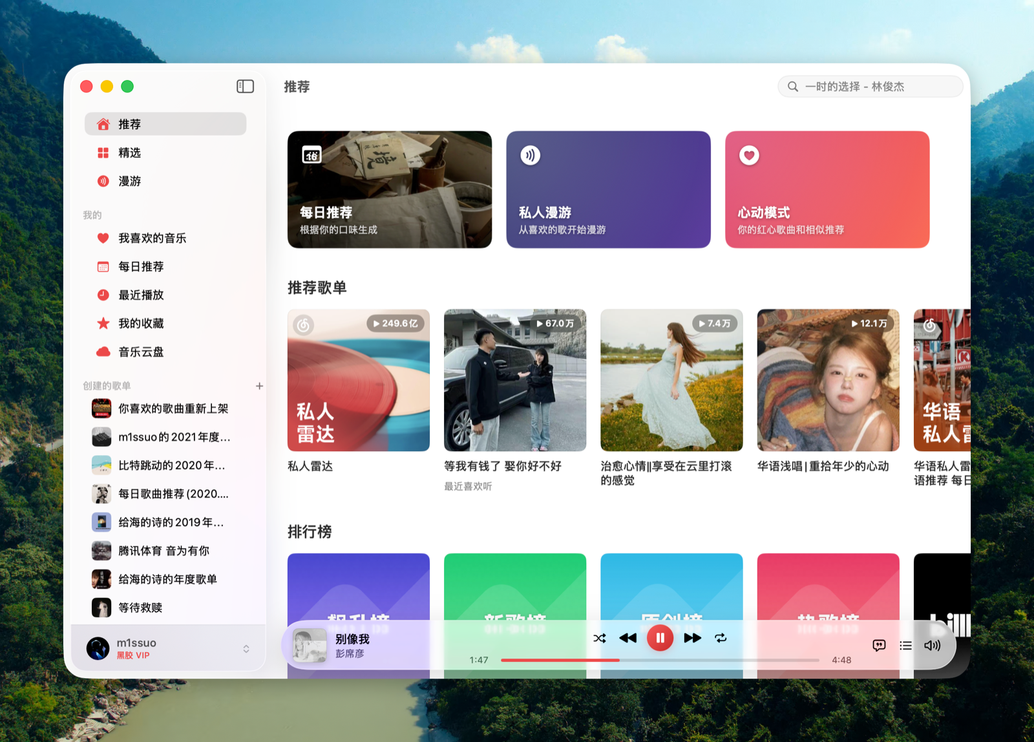Click the roaming wave icon on 私人漫游 card
The image size is (1034, 742).
(531, 155)
